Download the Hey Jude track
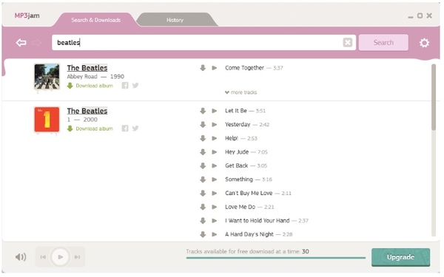Viewport: 444px width, 277px height. pyautogui.click(x=203, y=152)
